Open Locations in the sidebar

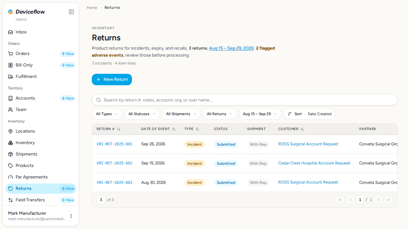41,131
